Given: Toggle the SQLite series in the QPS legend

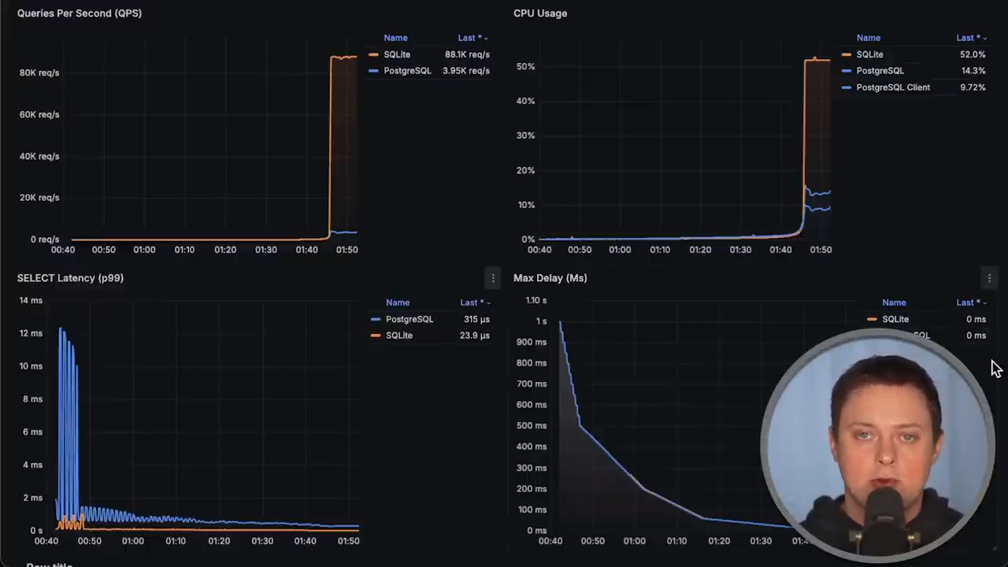Looking at the screenshot, I should tap(397, 54).
